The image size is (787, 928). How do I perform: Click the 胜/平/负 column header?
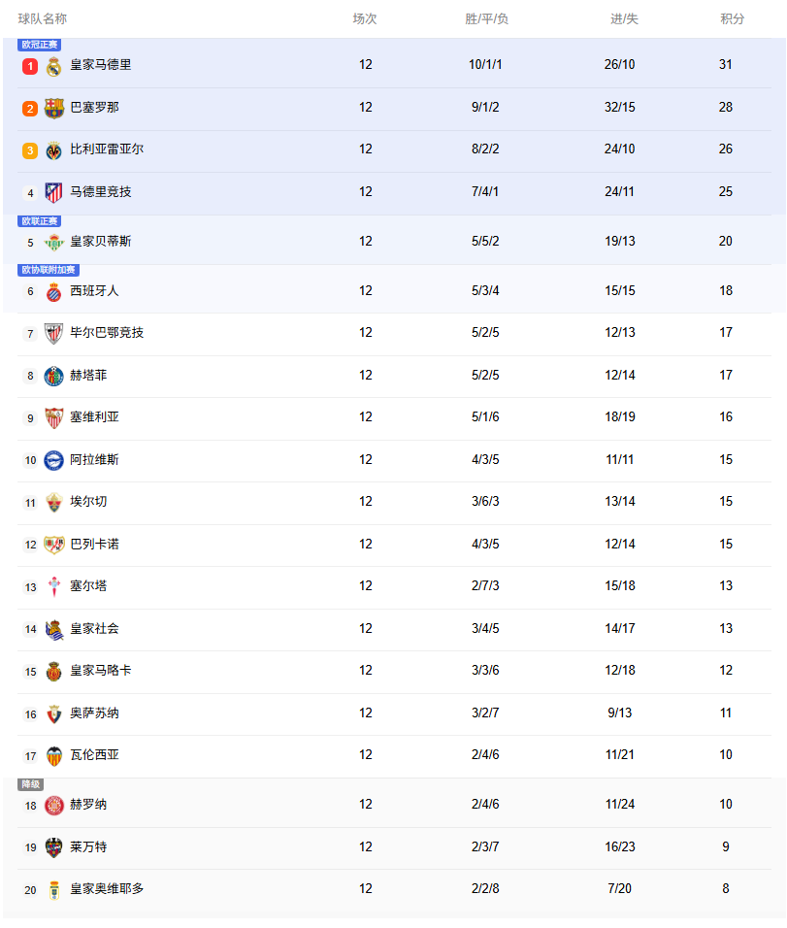[487, 19]
